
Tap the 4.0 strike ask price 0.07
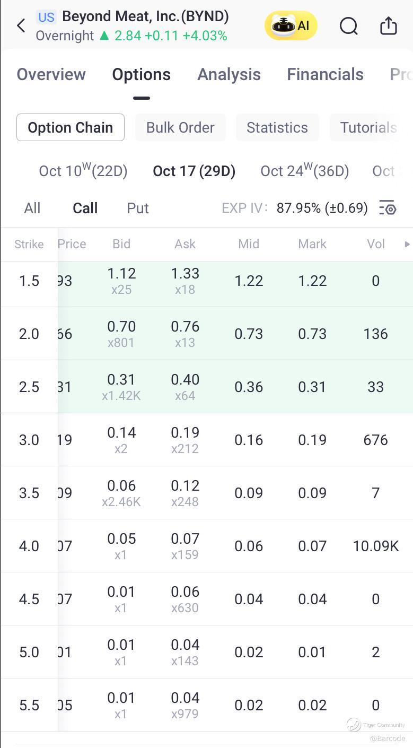185,539
